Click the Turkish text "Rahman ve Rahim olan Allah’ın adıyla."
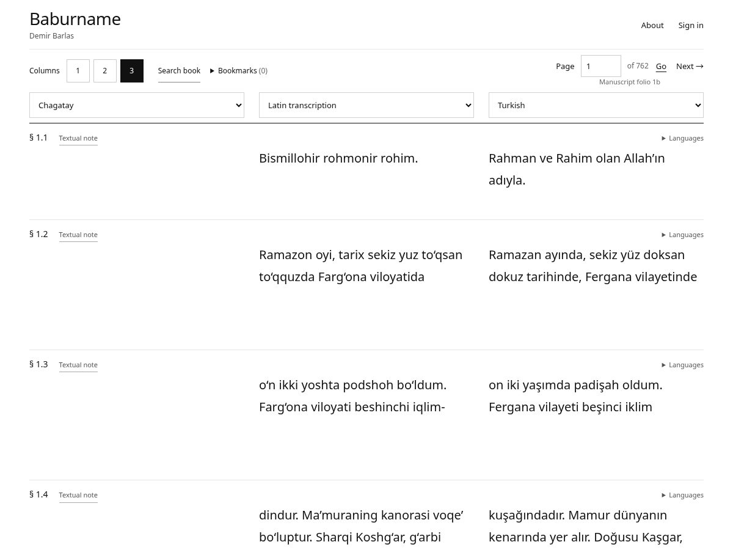This screenshot has height=550, width=733. tap(577, 169)
